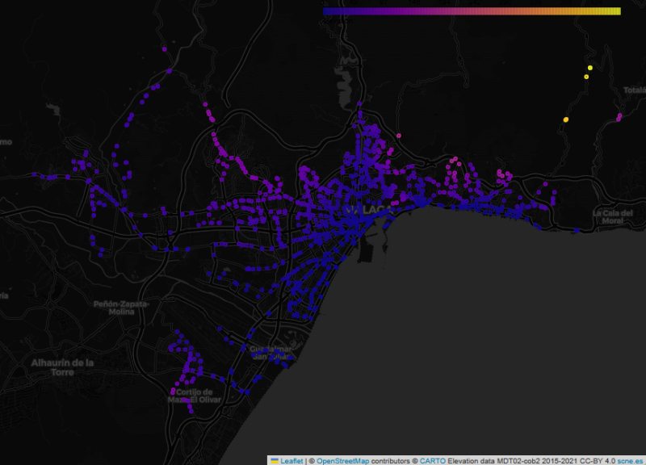This screenshot has height=465, width=646.
Task: Click the Elevation data MDT02-cob2 attribution text
Action: coord(531,461)
